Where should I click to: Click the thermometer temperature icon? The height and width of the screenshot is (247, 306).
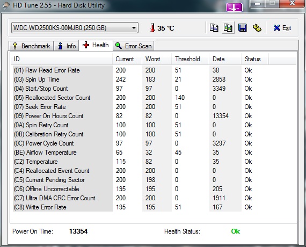pyautogui.click(x=152, y=28)
